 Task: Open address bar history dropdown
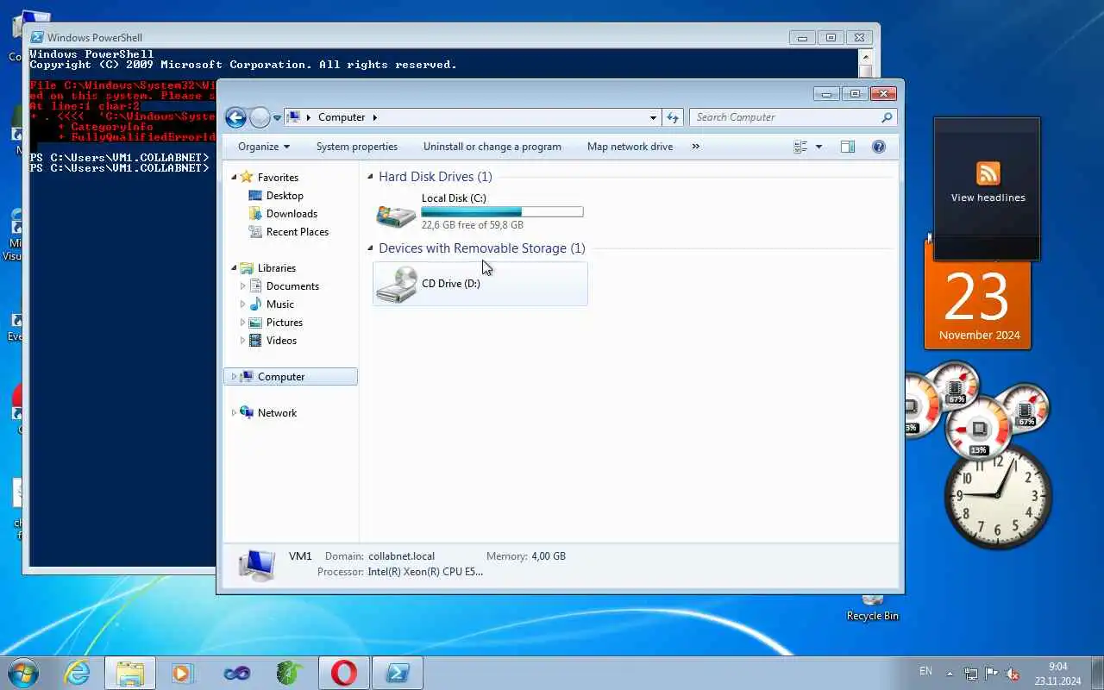[653, 117]
